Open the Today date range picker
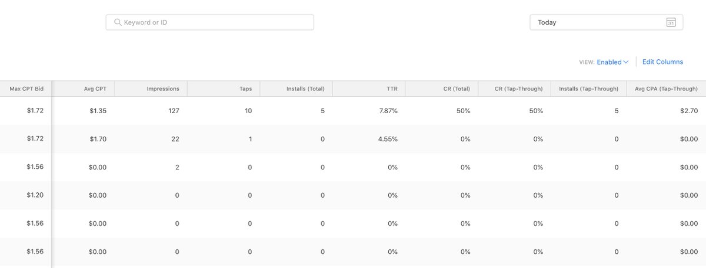706x268 pixels. tap(607, 22)
